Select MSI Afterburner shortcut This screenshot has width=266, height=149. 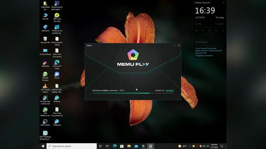[45, 112]
